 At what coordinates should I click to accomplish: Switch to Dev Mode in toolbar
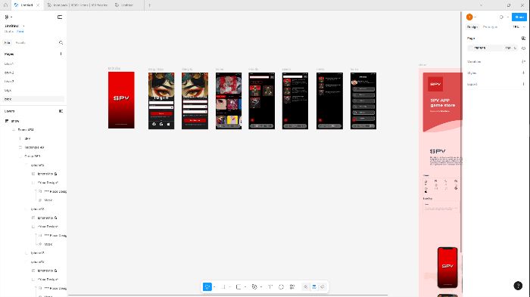323,287
